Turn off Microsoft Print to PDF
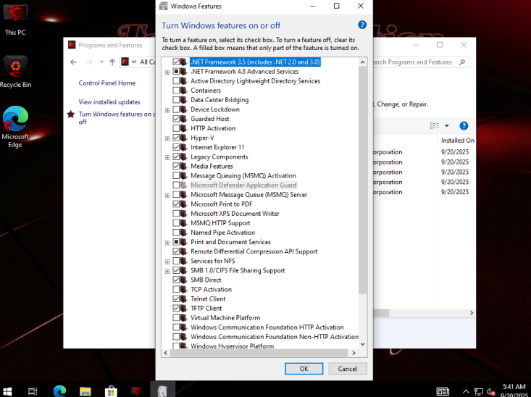 tap(176, 204)
